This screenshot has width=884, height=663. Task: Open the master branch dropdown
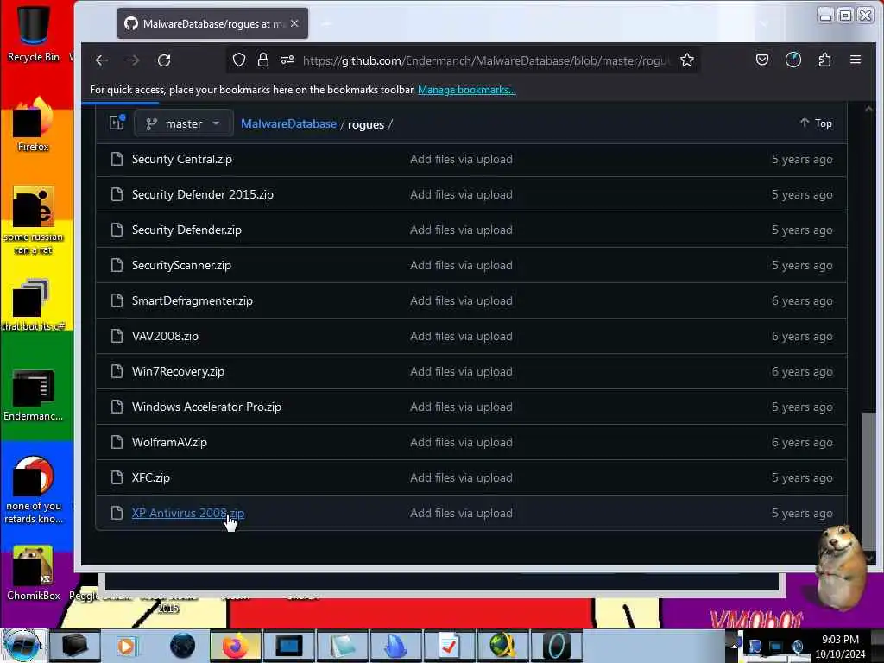coord(184,123)
